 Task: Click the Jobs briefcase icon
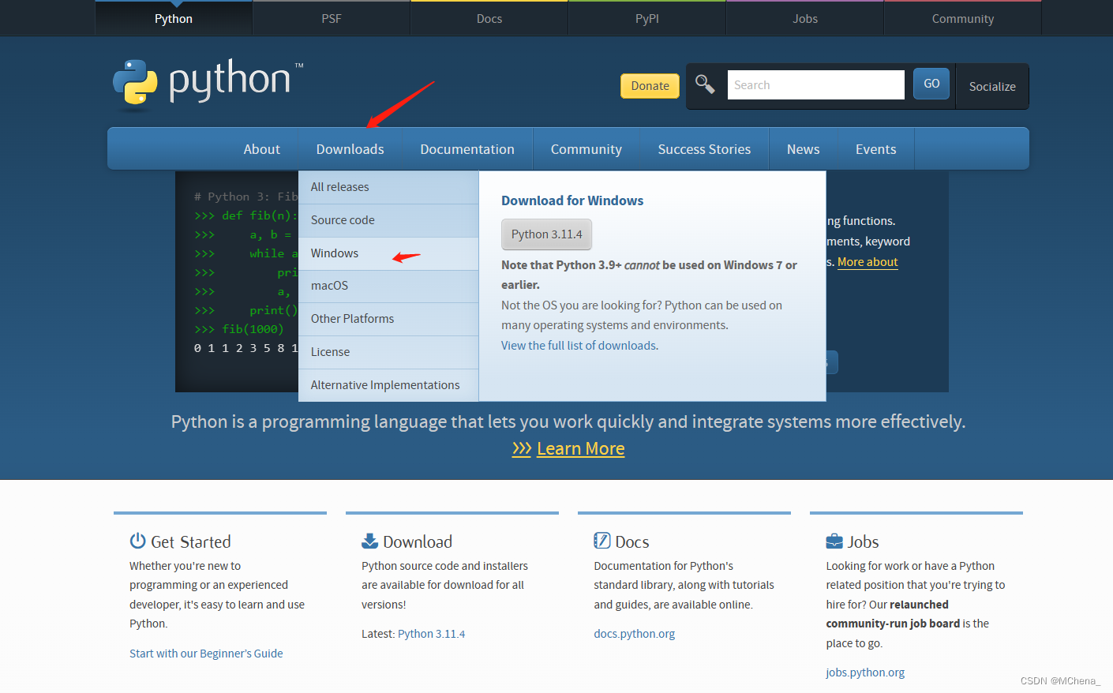(x=834, y=541)
